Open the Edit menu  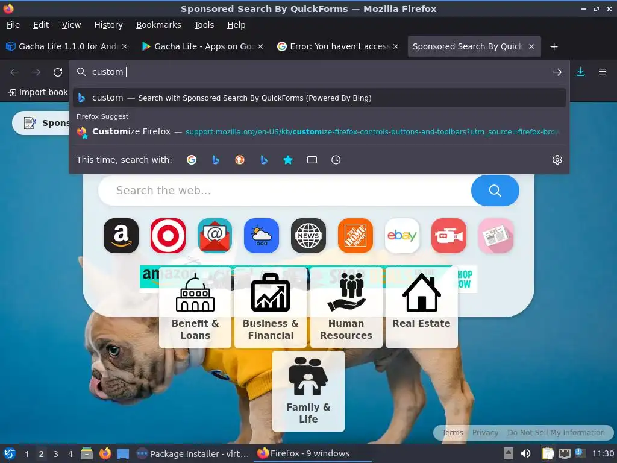(41, 25)
